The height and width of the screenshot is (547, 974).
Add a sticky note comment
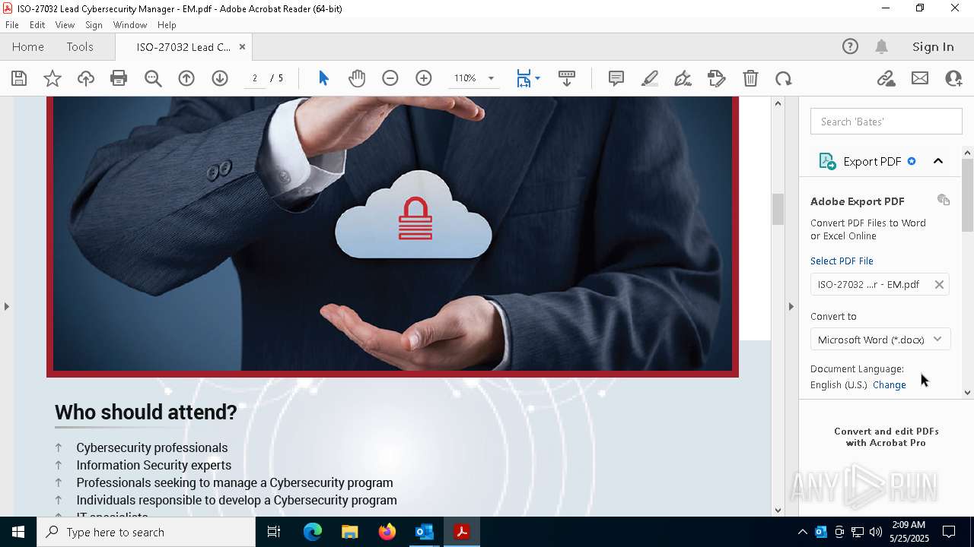(616, 78)
